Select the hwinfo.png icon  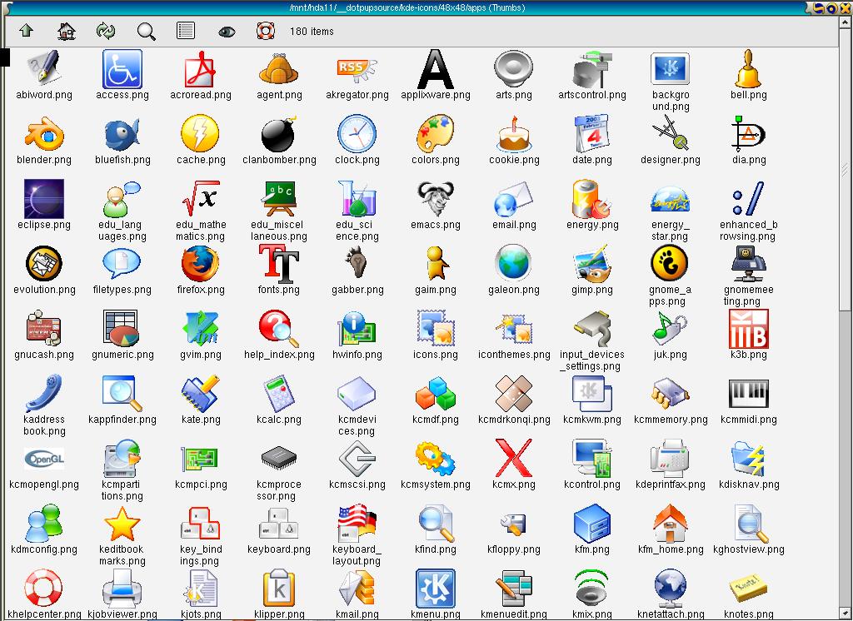click(357, 329)
